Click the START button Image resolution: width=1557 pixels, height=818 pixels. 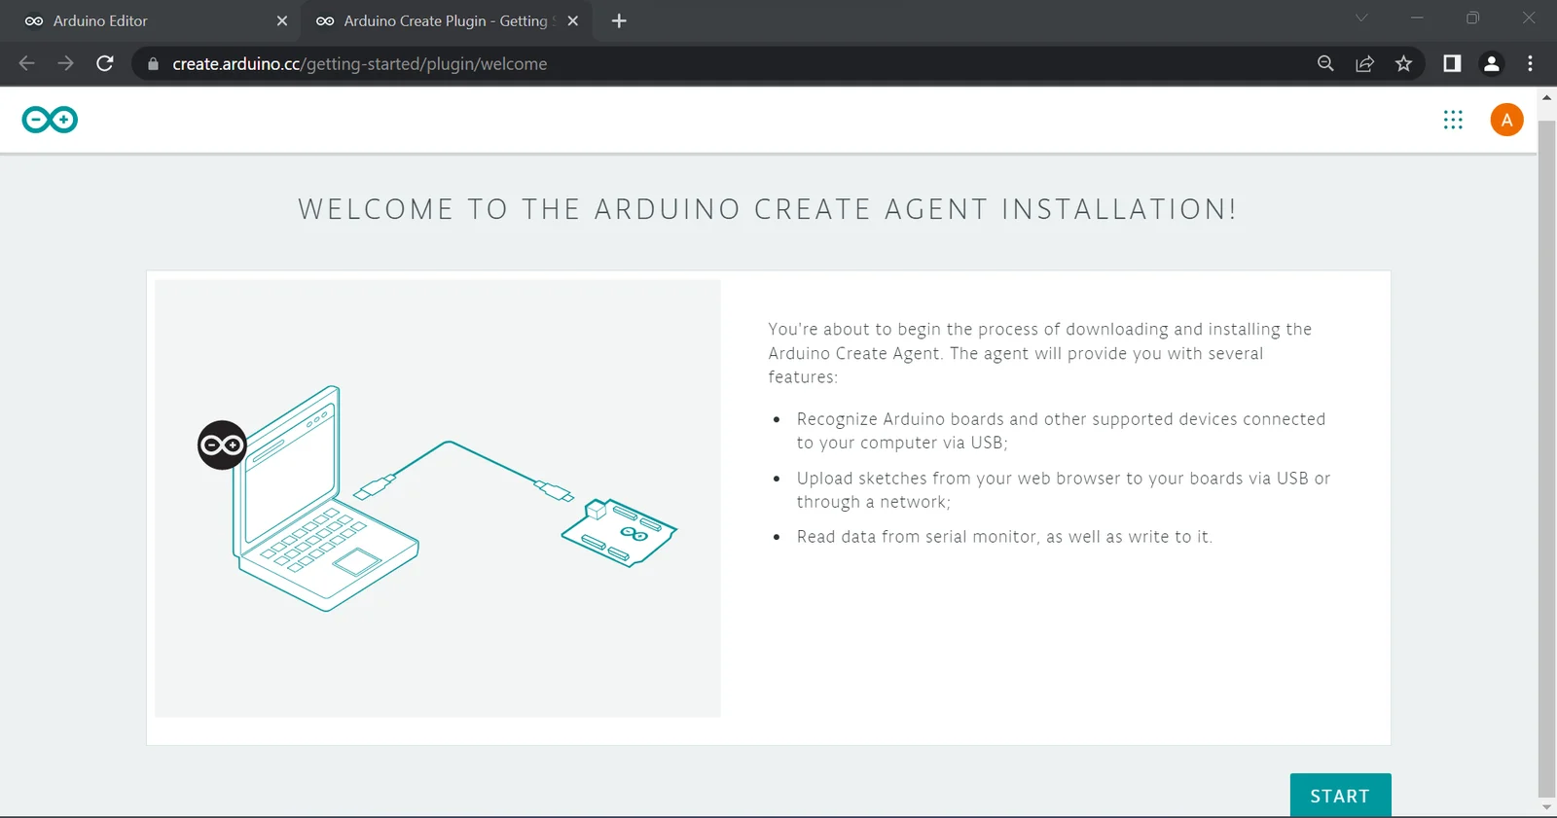[x=1340, y=796]
